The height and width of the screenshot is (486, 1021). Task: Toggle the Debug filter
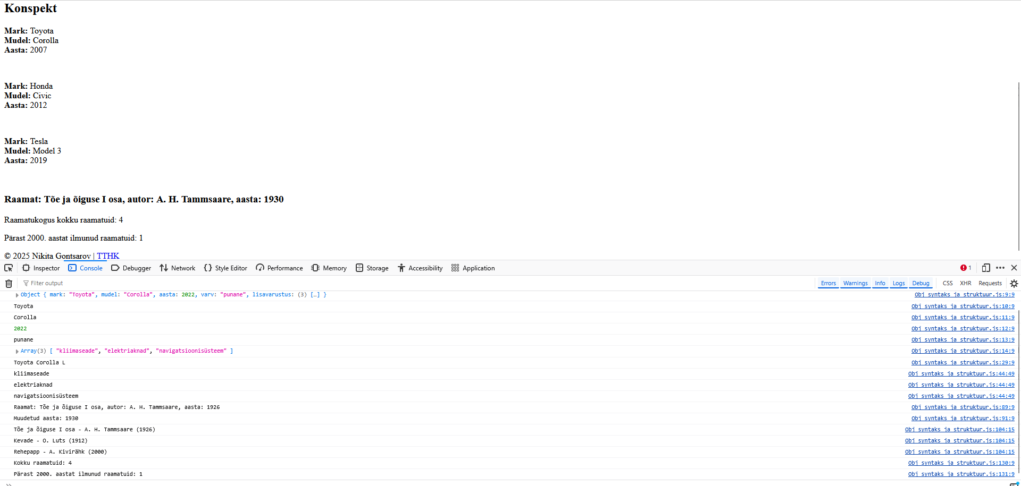point(920,284)
